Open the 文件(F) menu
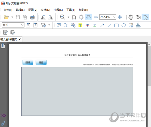This screenshot has height=127, width=151. [8, 10]
